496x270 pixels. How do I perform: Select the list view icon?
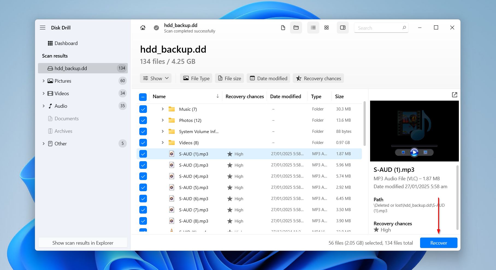(313, 28)
